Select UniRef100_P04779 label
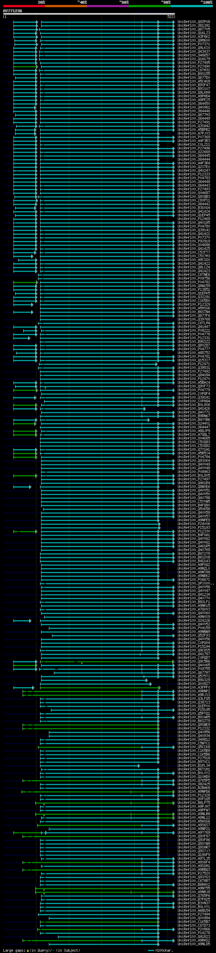216x953 pixels. 194,390
